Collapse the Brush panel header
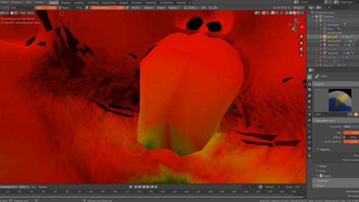Viewport: 359px width, 202px height. [336, 84]
